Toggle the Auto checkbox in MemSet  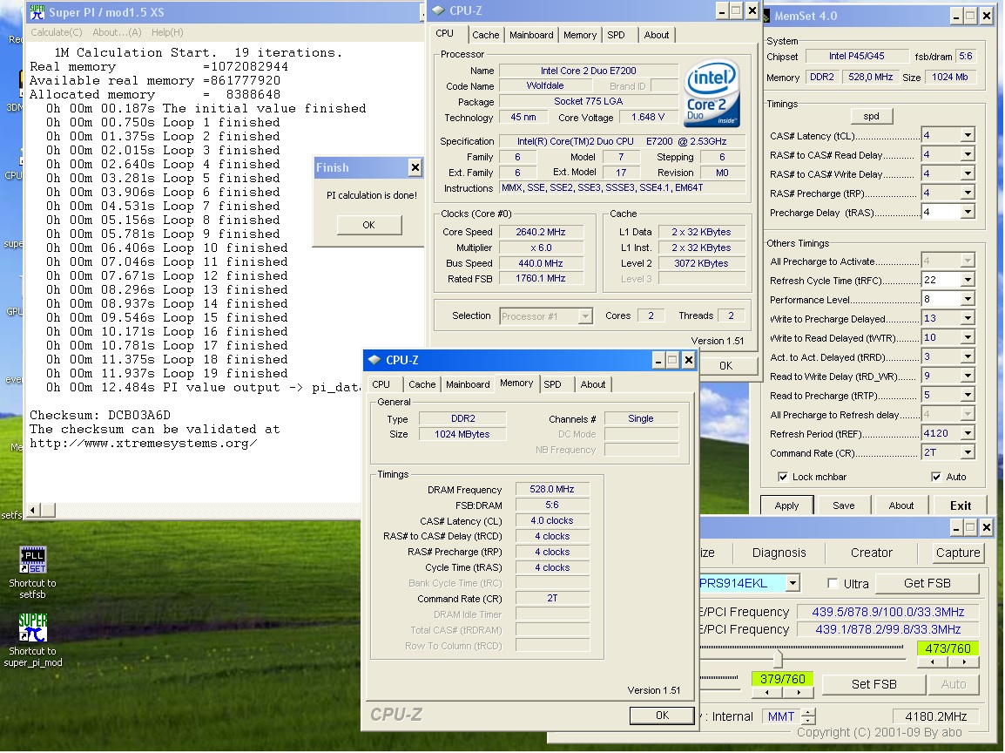[x=936, y=477]
